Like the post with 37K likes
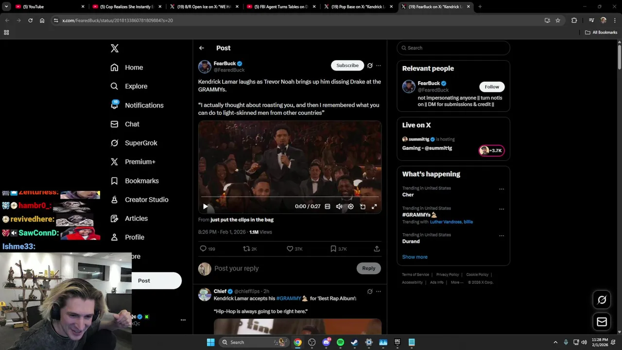The image size is (622, 350). (294, 249)
